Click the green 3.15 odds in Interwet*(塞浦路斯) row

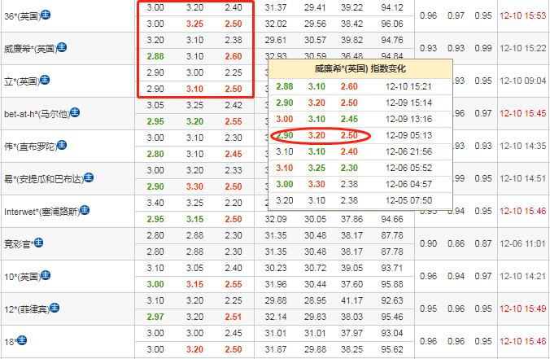(x=194, y=219)
